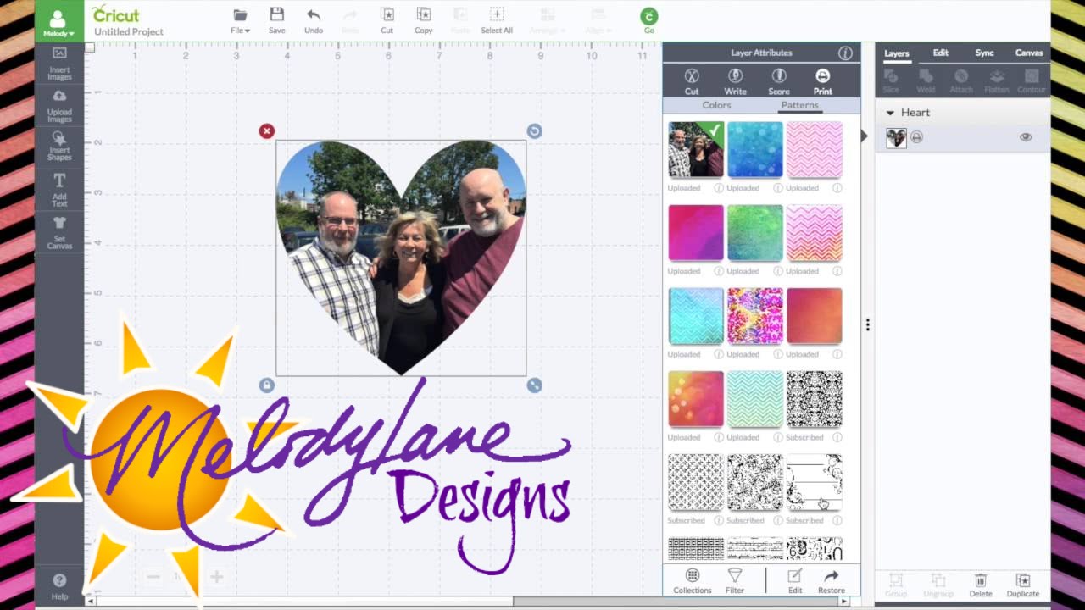Open Layer Attributes info icon
The height and width of the screenshot is (610, 1085).
845,53
